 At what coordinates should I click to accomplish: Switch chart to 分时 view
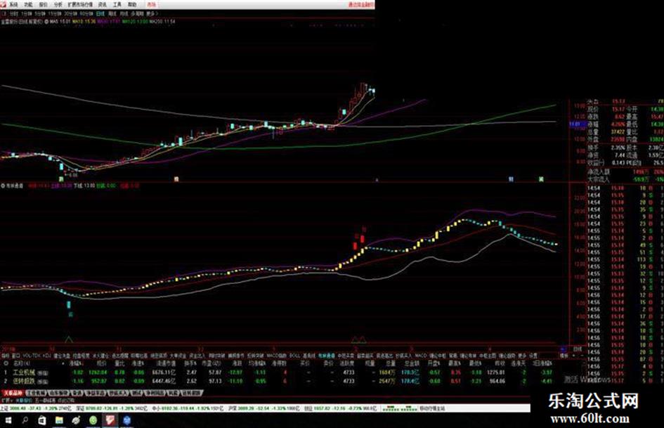point(14,13)
